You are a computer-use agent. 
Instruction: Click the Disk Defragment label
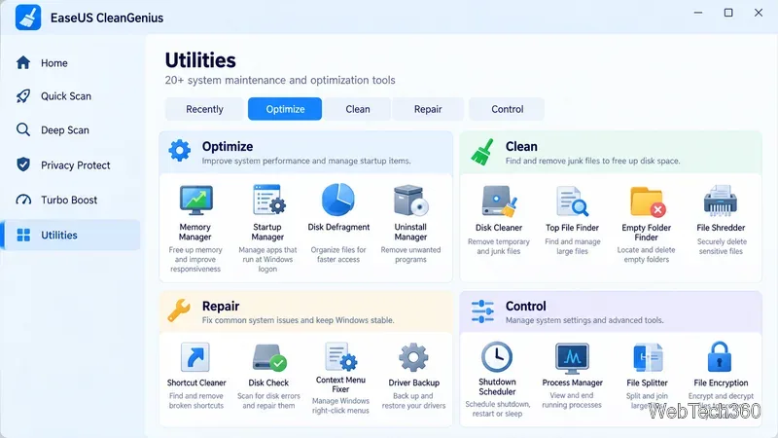[338, 227]
